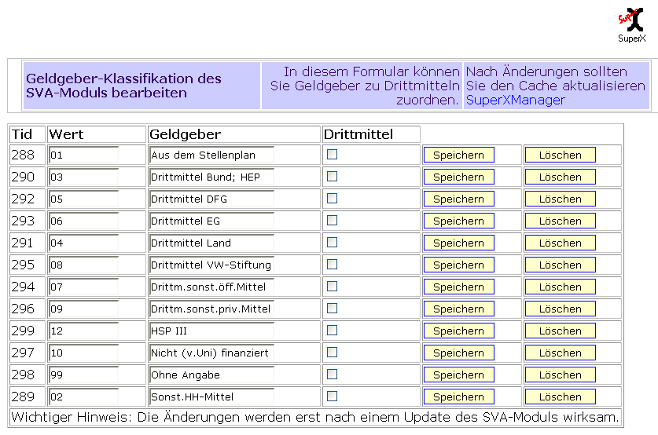658x435 pixels.
Task: Focus Wert field containing 05
Action: 83,199
